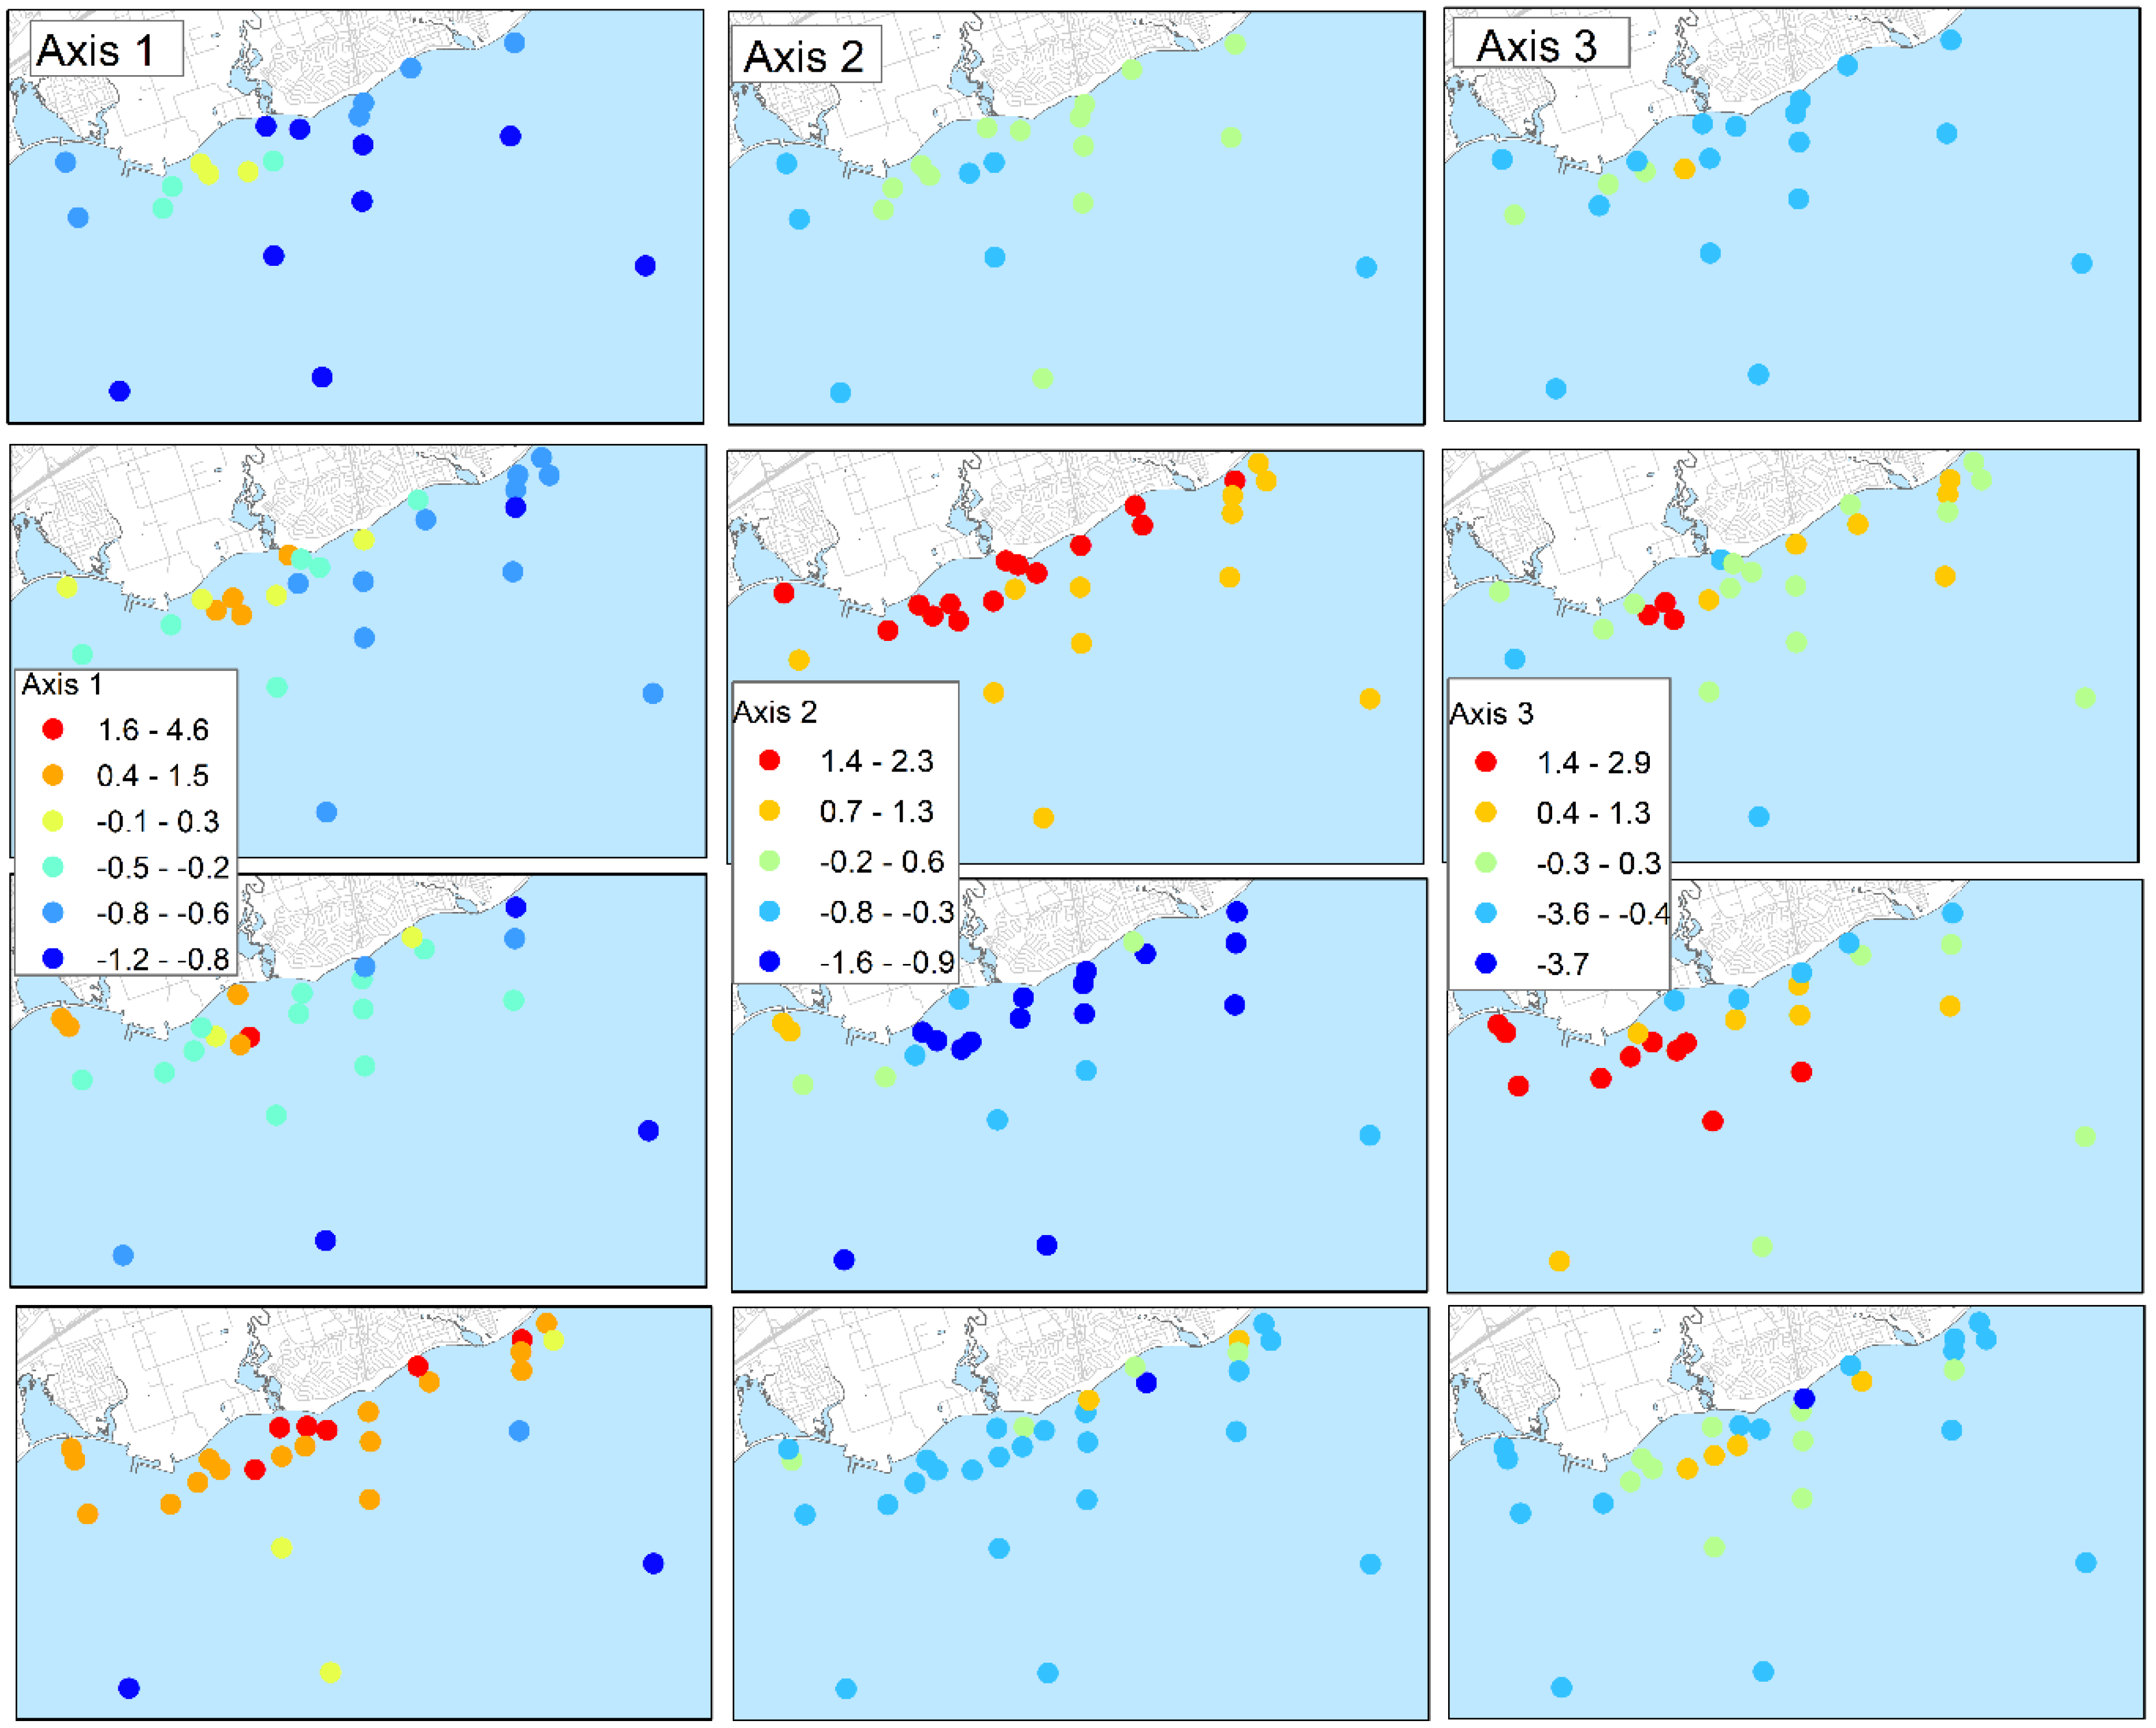Select red swatch for 1.4 - 2.3 range
This screenshot has height=1728, width=2156.
769,761
